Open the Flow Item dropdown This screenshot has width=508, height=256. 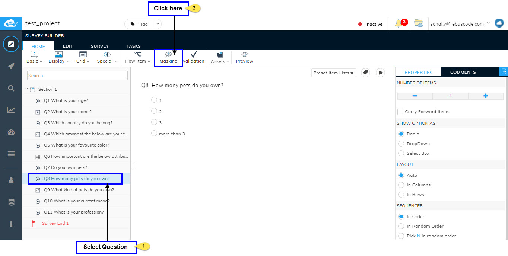click(137, 58)
